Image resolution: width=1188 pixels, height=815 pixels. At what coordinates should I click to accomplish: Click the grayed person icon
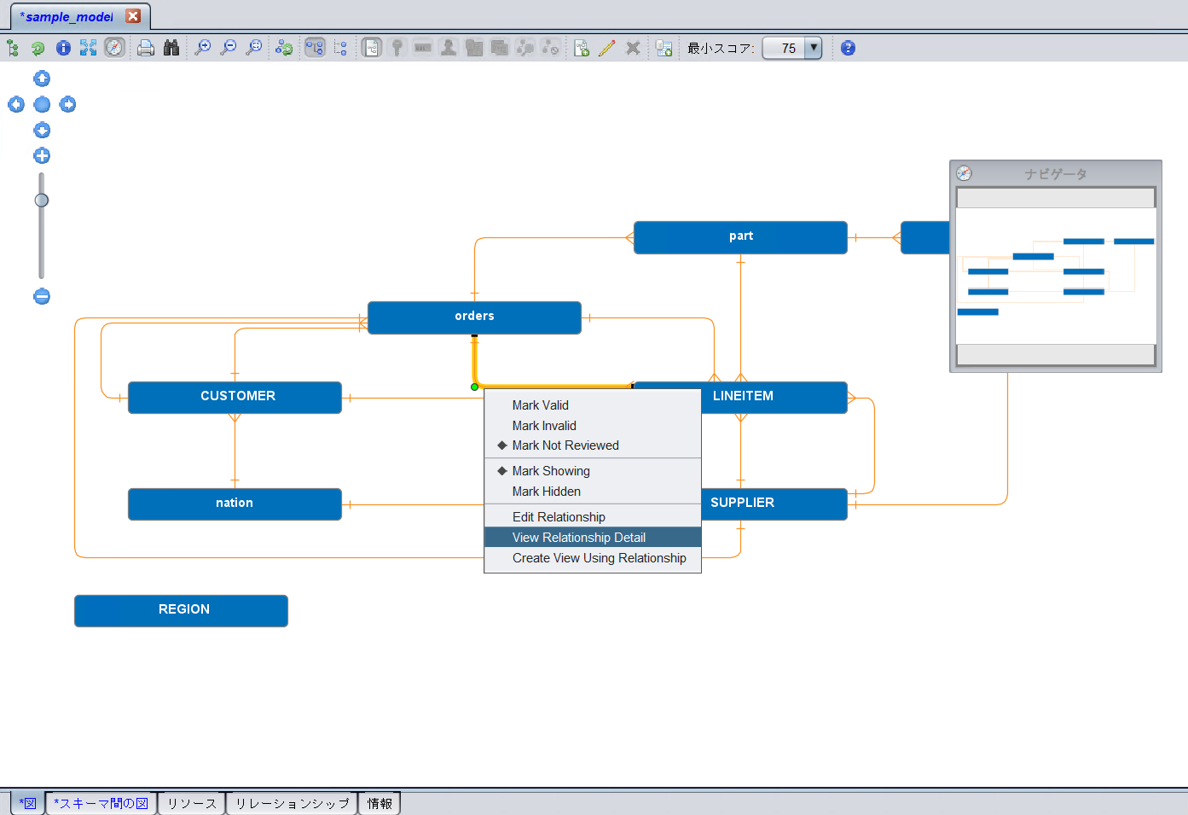[x=448, y=48]
